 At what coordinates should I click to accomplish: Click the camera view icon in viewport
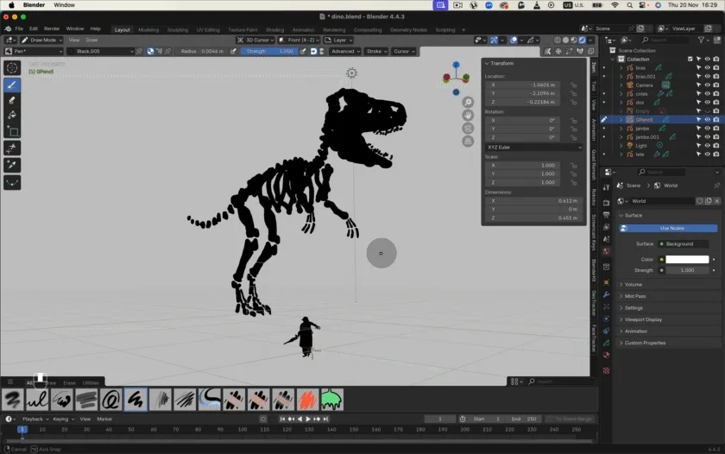coord(468,128)
